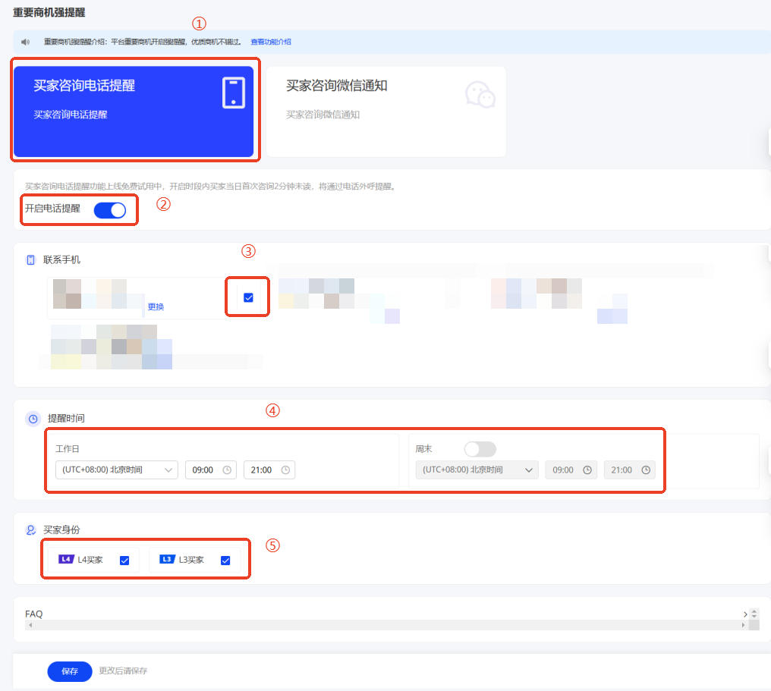Click clock icon in the 工作日 09:00 field

(227, 470)
